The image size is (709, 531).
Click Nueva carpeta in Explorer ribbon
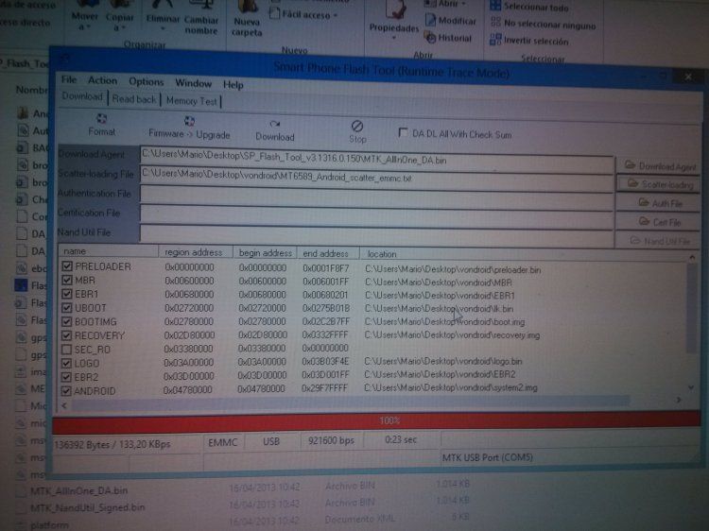click(247, 19)
